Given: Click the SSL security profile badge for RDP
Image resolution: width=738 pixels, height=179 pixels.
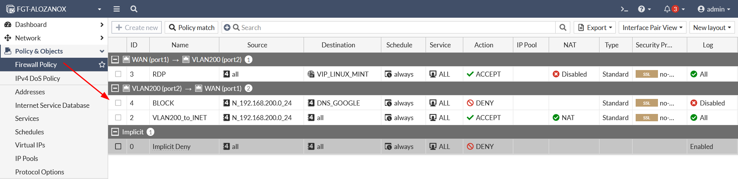Looking at the screenshot, I should click(646, 74).
